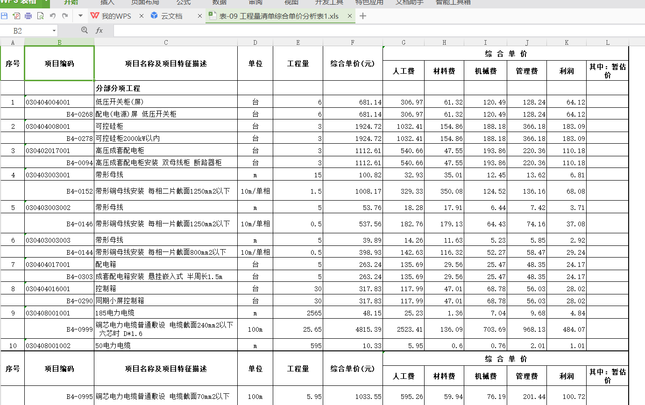Close the 表-09 spreadsheet document tab
Screen dimensions: 645x405
pos(349,16)
